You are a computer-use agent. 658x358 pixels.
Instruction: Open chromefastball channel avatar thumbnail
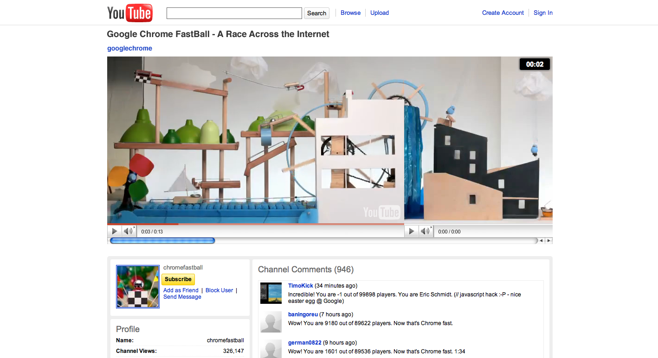click(x=138, y=287)
